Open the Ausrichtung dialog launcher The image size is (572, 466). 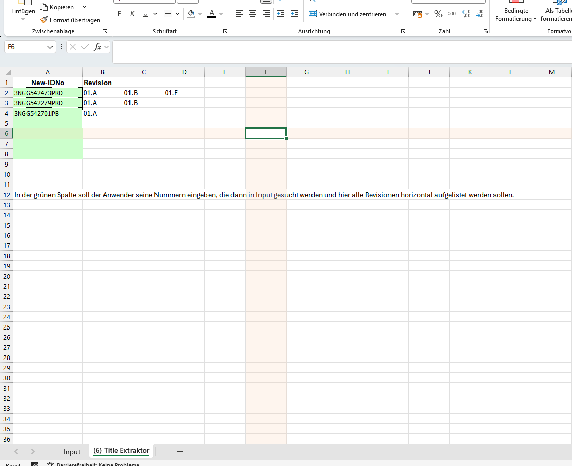403,32
